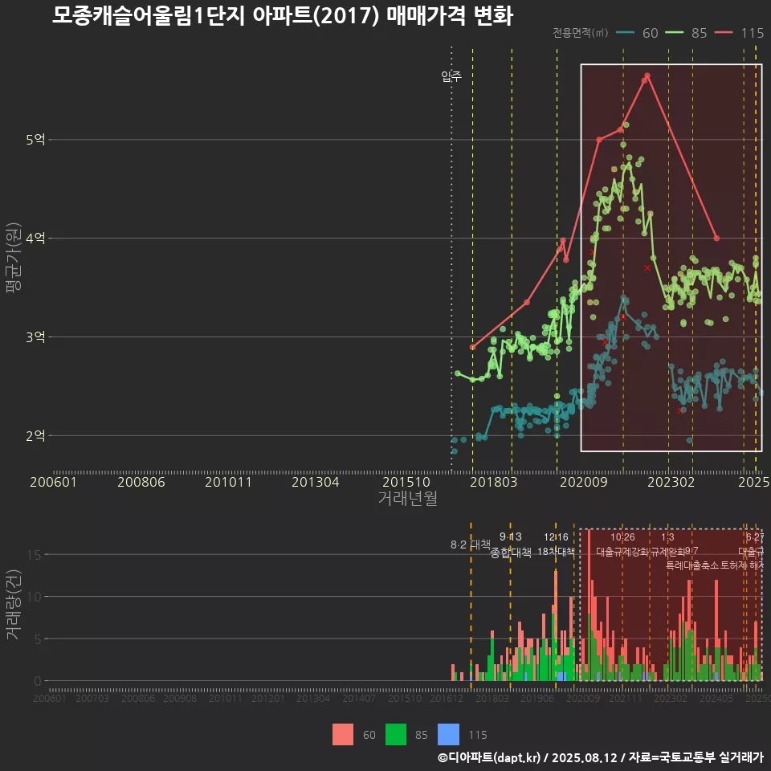This screenshot has width=771, height=771.
Task: Click the last 115㎡ point at 4억
Action: (x=716, y=239)
